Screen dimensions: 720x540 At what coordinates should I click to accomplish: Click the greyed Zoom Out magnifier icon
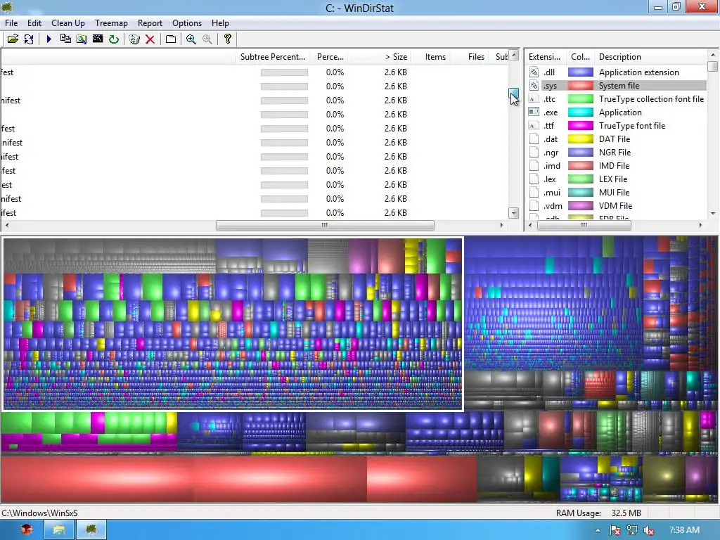pyautogui.click(x=207, y=39)
